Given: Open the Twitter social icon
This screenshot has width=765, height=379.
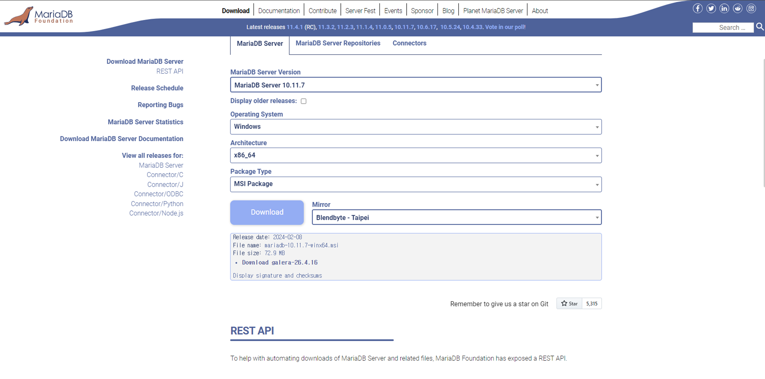Looking at the screenshot, I should point(711,8).
